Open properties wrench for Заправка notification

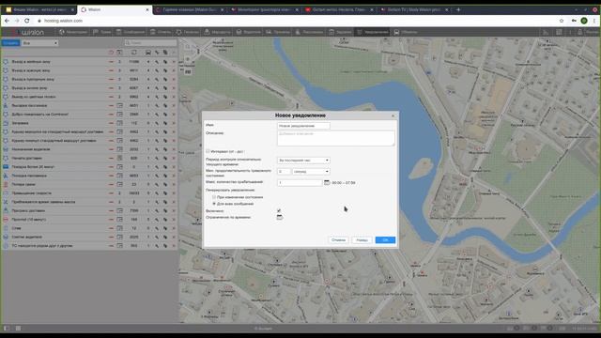[157, 123]
